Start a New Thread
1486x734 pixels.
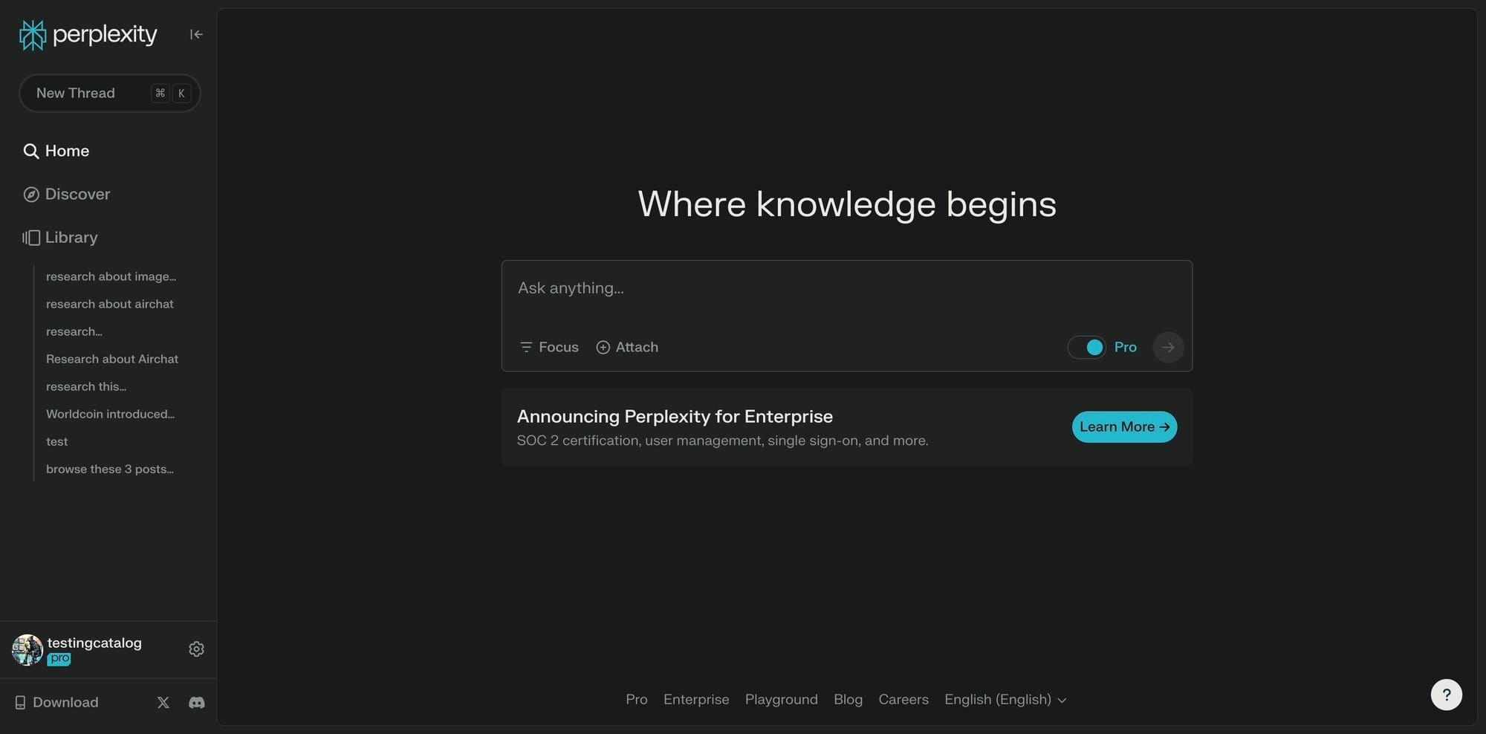(109, 93)
